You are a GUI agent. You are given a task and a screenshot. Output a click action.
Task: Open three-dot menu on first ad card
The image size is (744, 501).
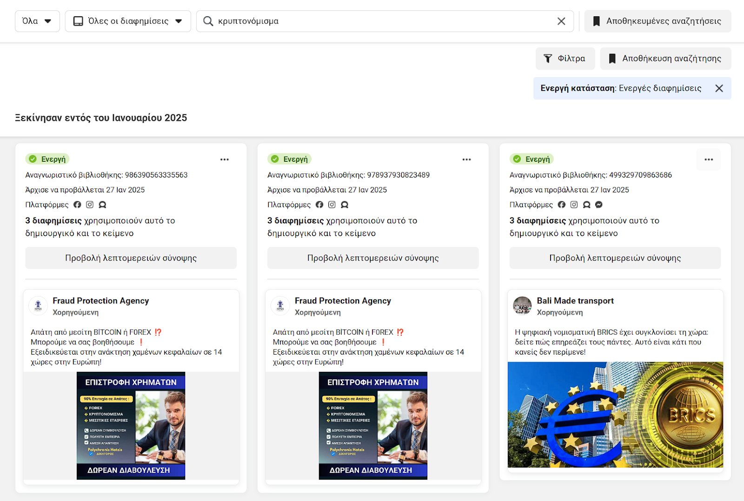[225, 159]
